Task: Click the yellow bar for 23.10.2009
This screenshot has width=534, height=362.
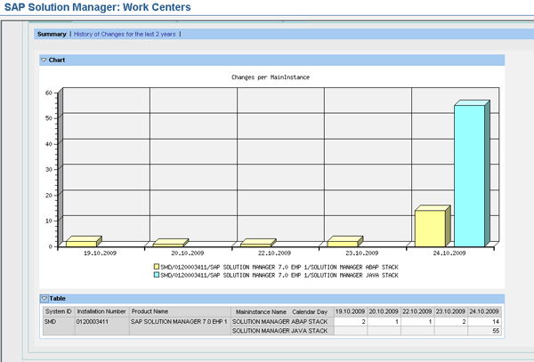Action: point(343,242)
